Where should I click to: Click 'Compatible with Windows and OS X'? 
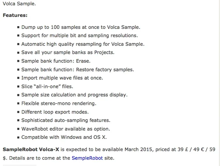pyautogui.click(x=64, y=137)
